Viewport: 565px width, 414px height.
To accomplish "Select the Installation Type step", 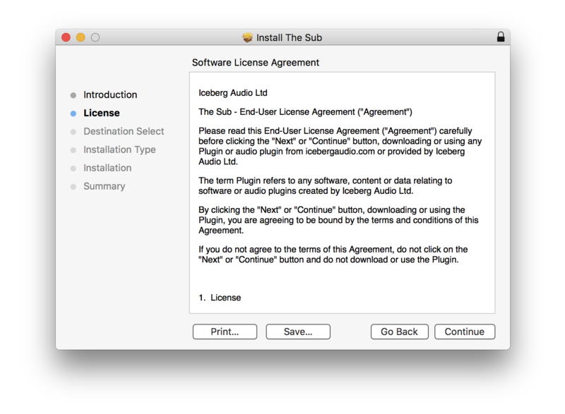I will tap(119, 150).
